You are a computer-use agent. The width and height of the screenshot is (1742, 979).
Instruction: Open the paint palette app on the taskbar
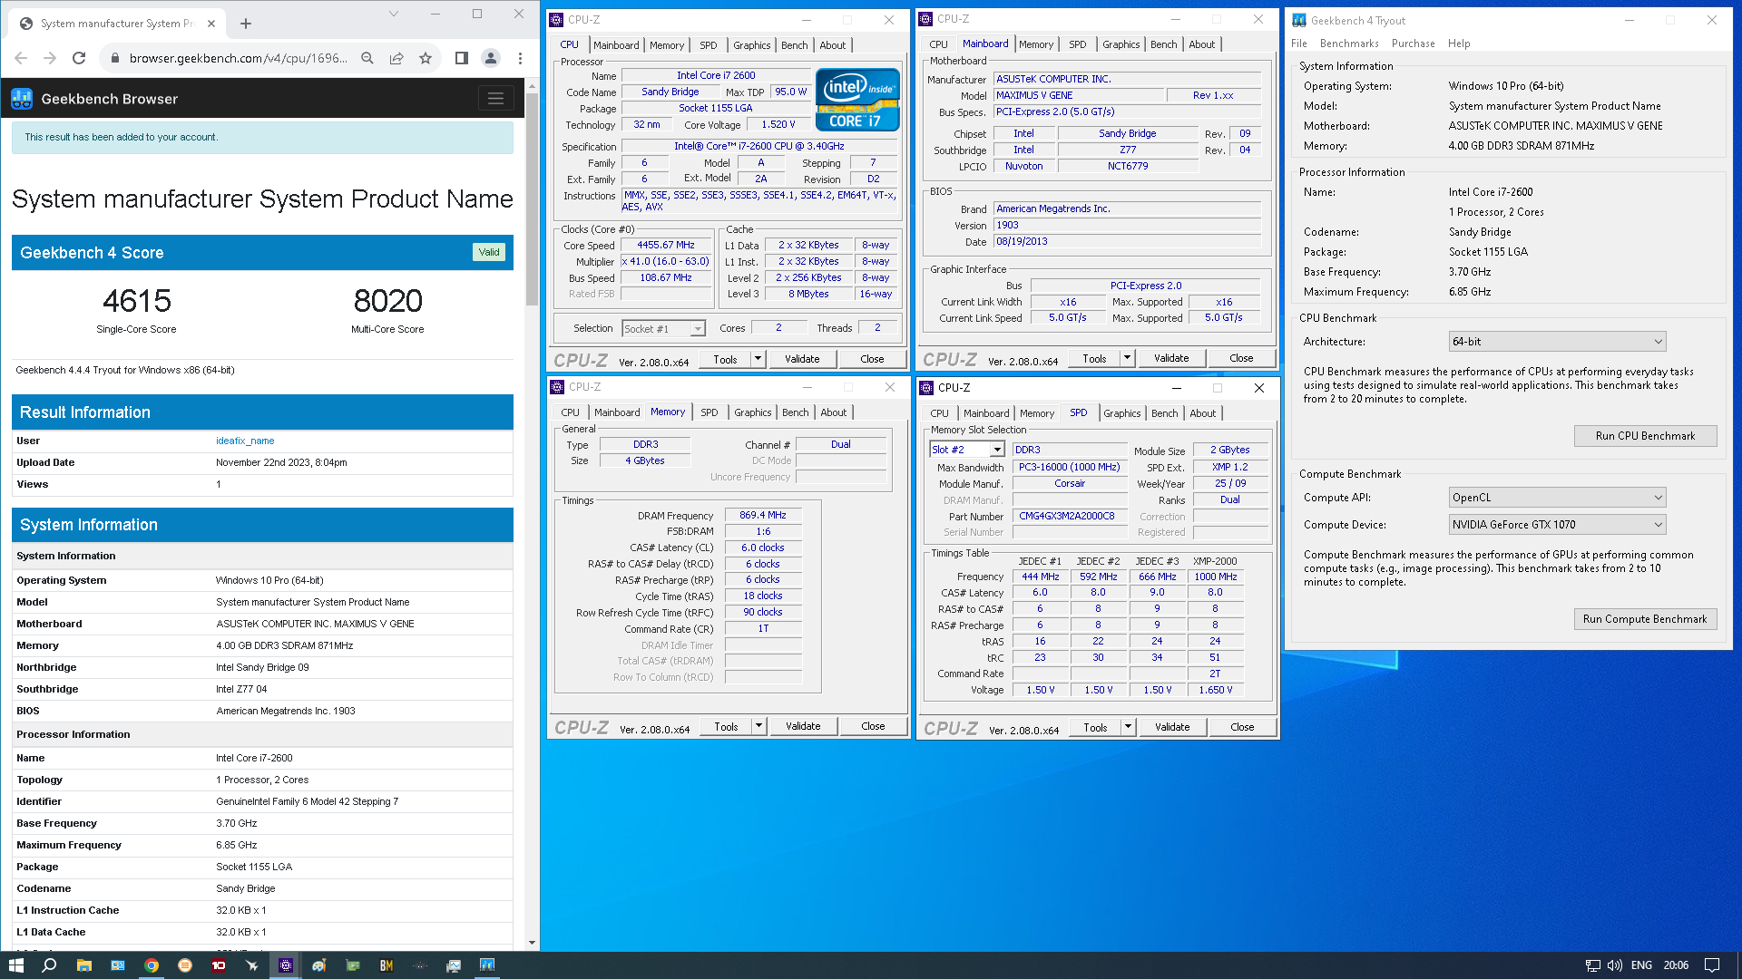[x=319, y=965]
